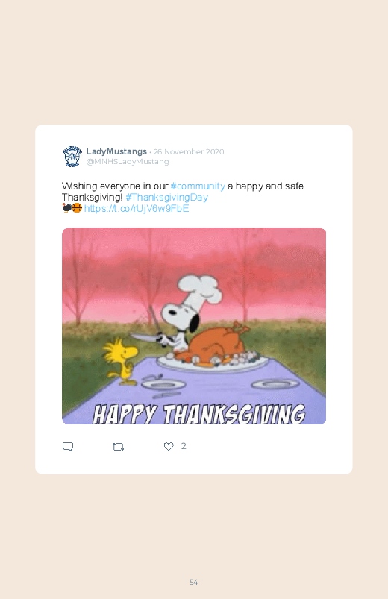Like the tweet with the heart icon
This screenshot has width=388, height=599.
tap(169, 446)
